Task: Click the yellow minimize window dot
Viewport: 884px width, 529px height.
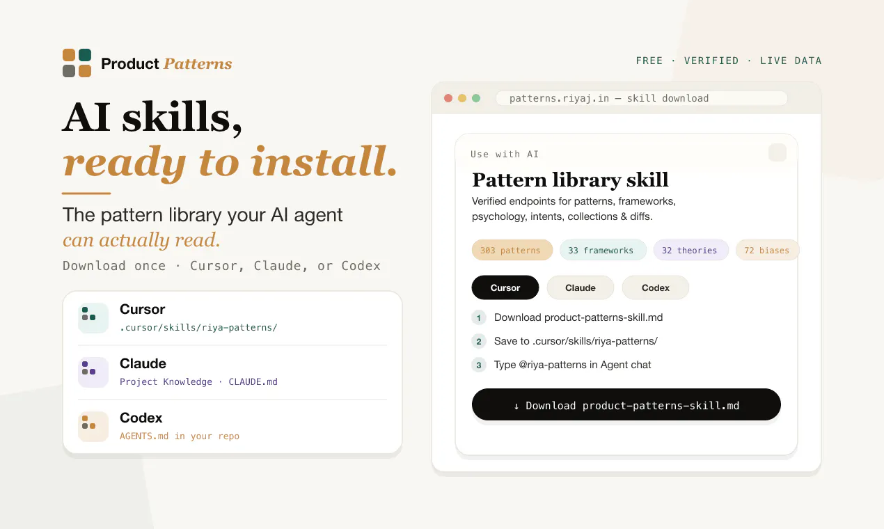Action: pyautogui.click(x=462, y=98)
